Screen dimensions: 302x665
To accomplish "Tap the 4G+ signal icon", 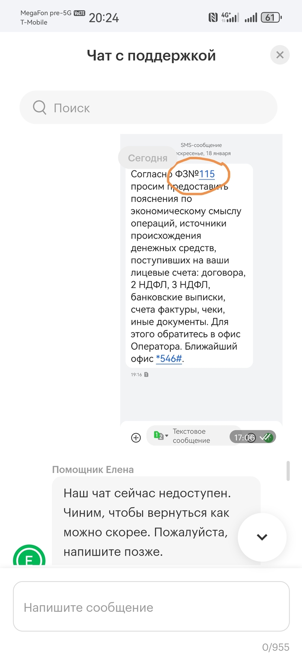I will coord(230,17).
